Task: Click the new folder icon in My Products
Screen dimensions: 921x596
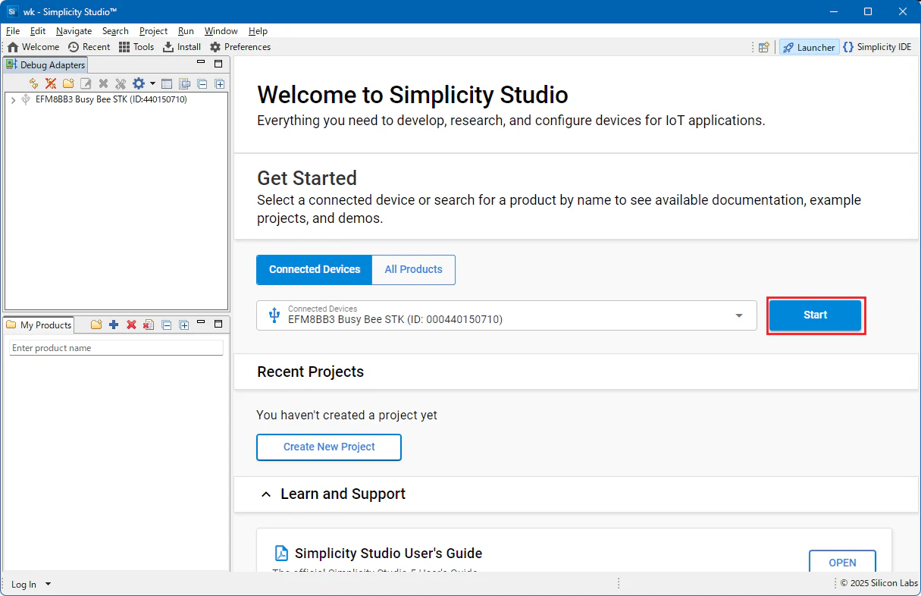Action: point(96,325)
